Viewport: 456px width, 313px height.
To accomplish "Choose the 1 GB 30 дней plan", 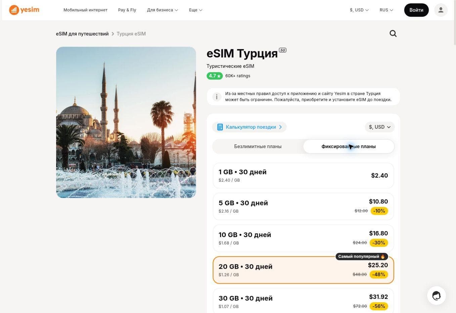I will click(x=303, y=176).
